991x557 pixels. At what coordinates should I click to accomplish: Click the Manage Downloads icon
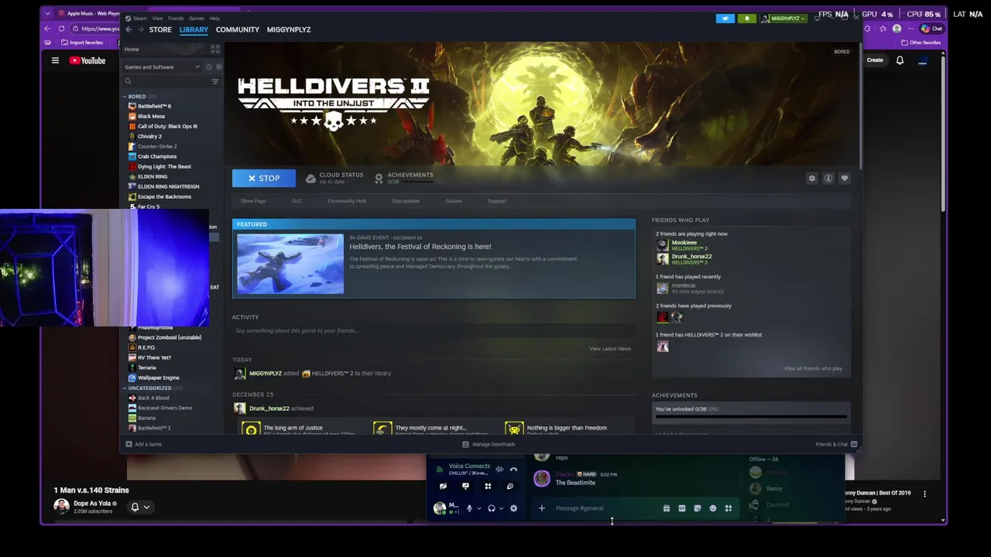tap(465, 444)
